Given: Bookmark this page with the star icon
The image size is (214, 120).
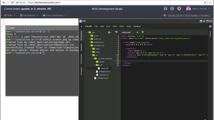Looking at the screenshot, I should click(x=205, y=2).
